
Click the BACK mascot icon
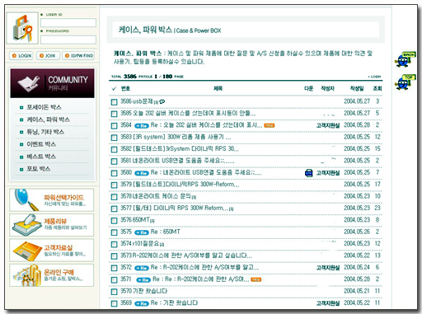coord(405,59)
